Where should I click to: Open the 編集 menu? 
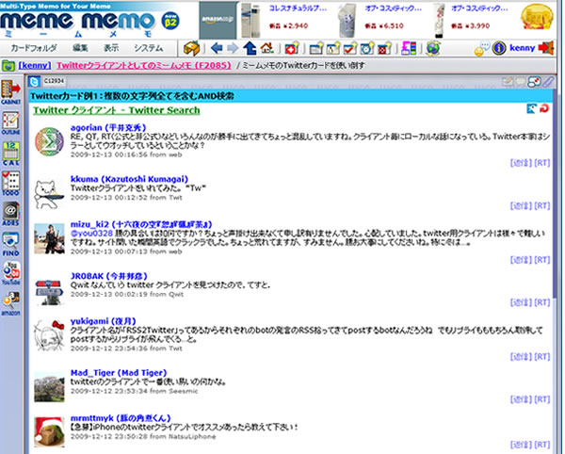[80, 48]
